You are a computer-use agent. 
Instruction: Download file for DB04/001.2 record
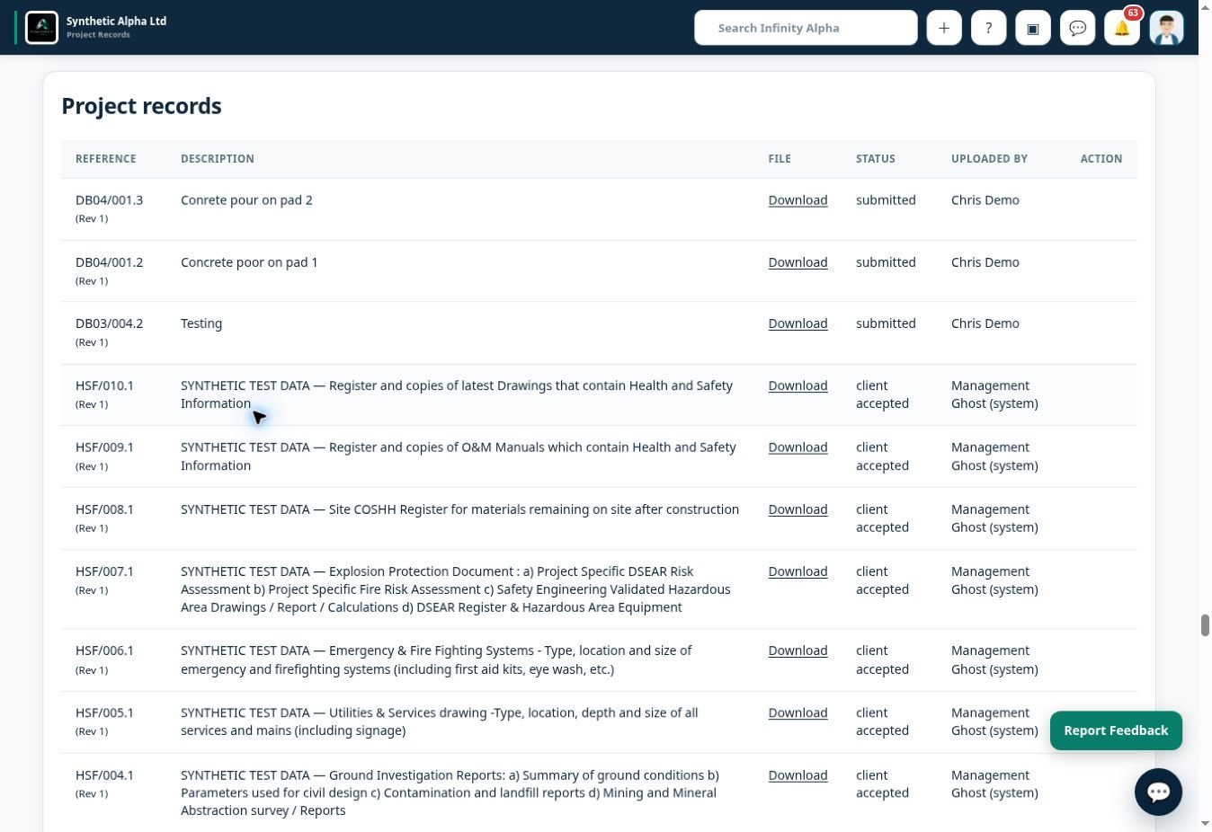pos(798,262)
